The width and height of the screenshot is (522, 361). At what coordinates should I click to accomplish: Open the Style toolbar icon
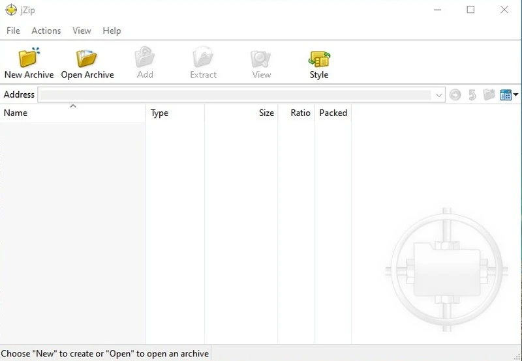click(x=319, y=59)
